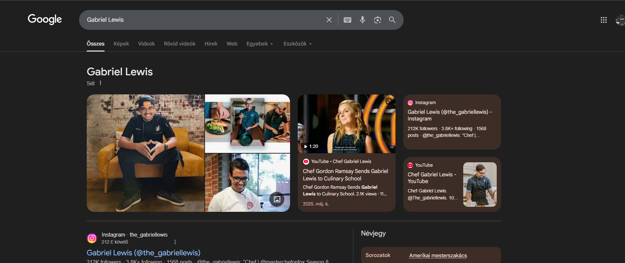Open Google Lens image search

click(377, 20)
